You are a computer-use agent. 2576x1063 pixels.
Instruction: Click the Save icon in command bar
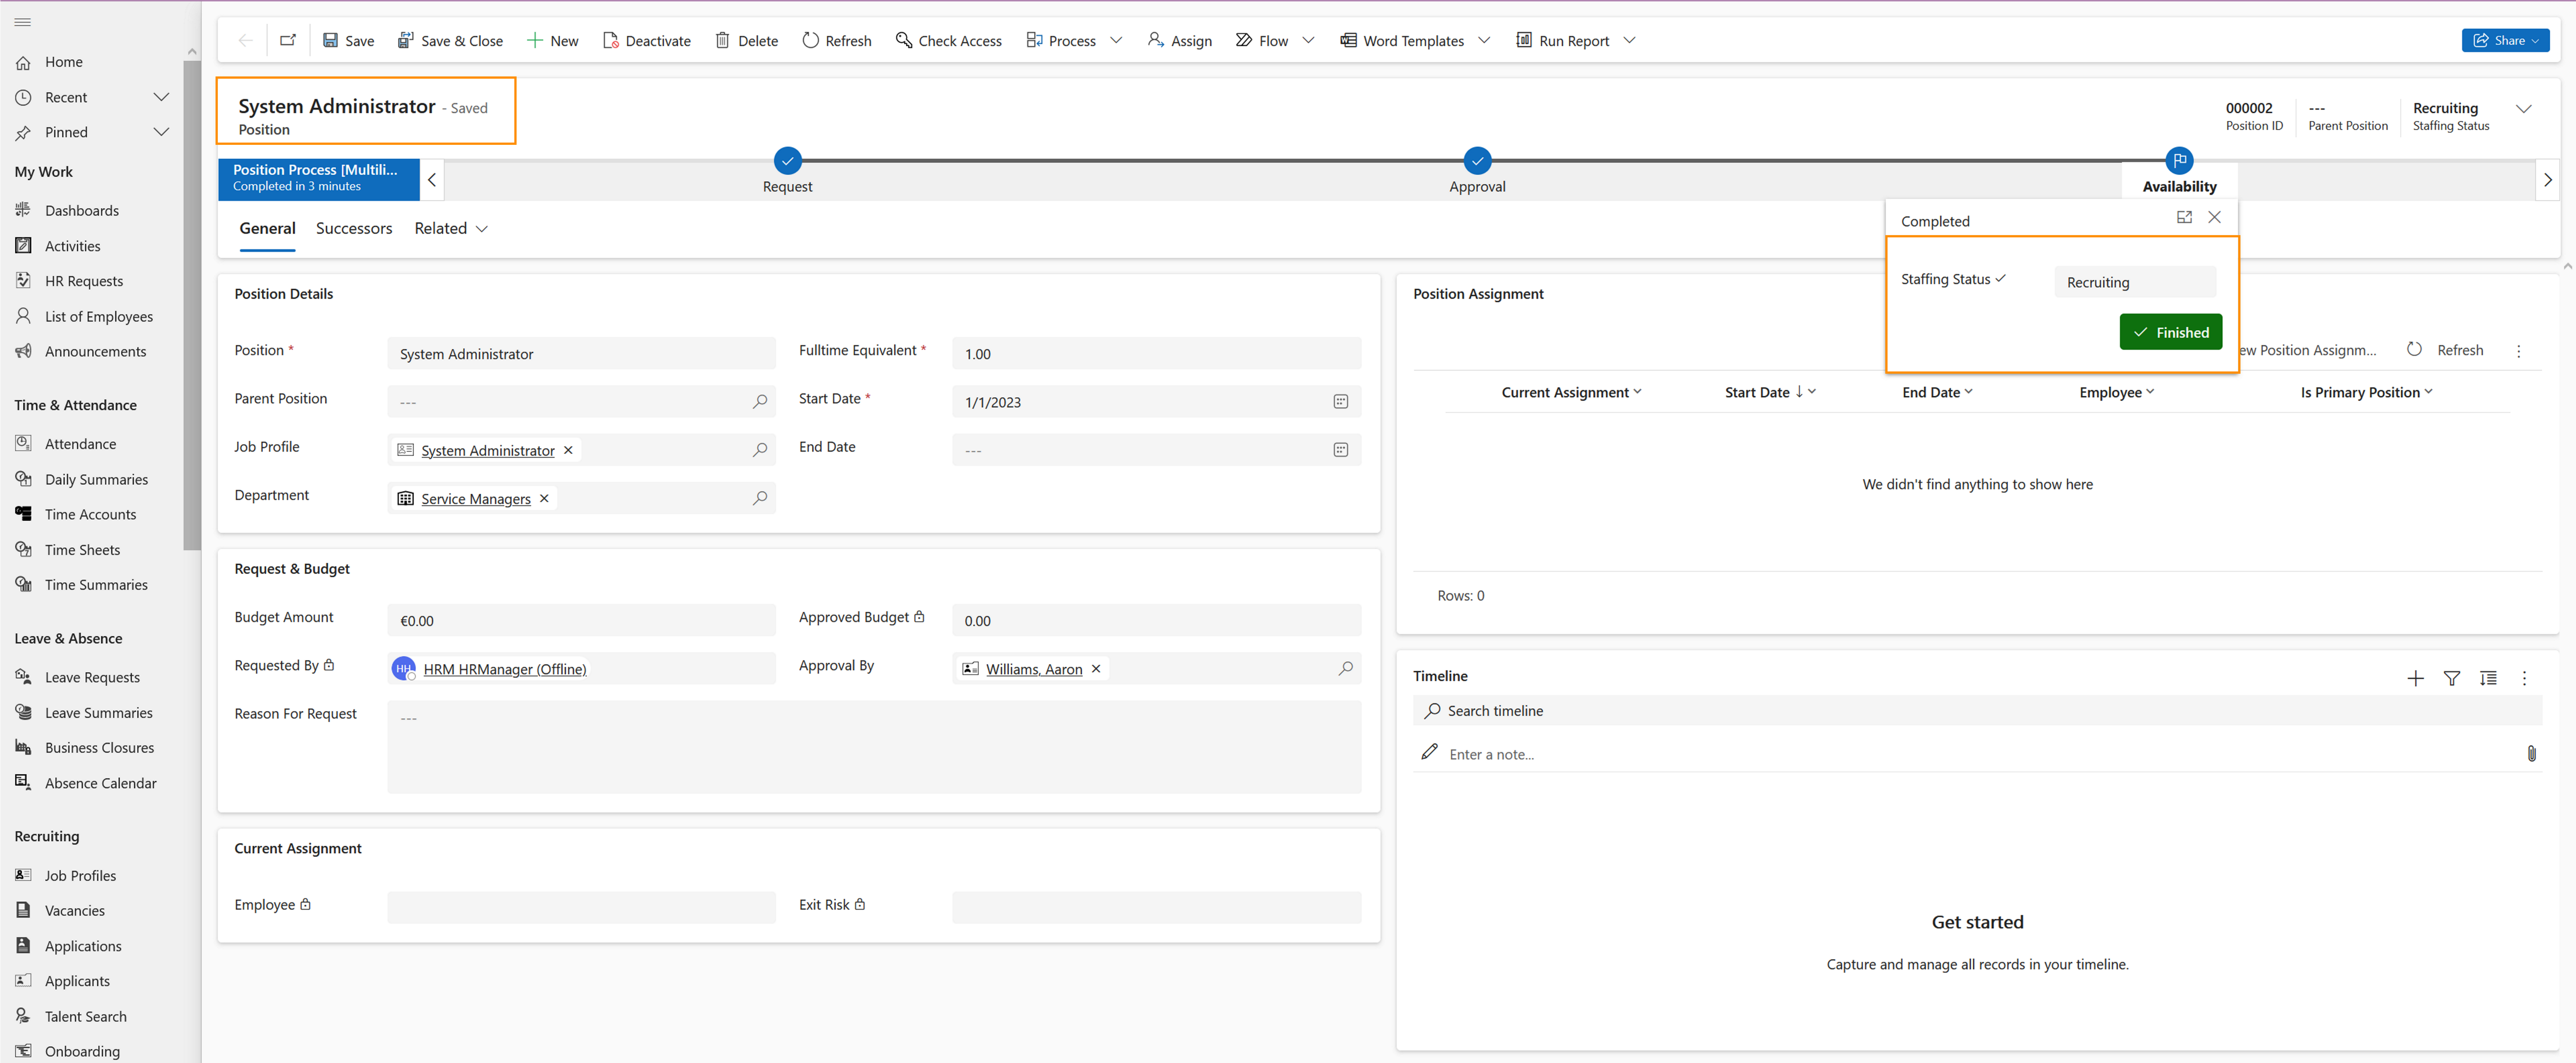coord(330,40)
